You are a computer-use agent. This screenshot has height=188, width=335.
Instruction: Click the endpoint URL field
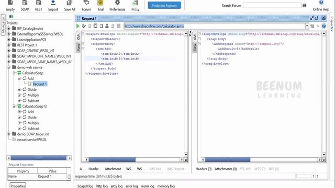[x=215, y=26]
